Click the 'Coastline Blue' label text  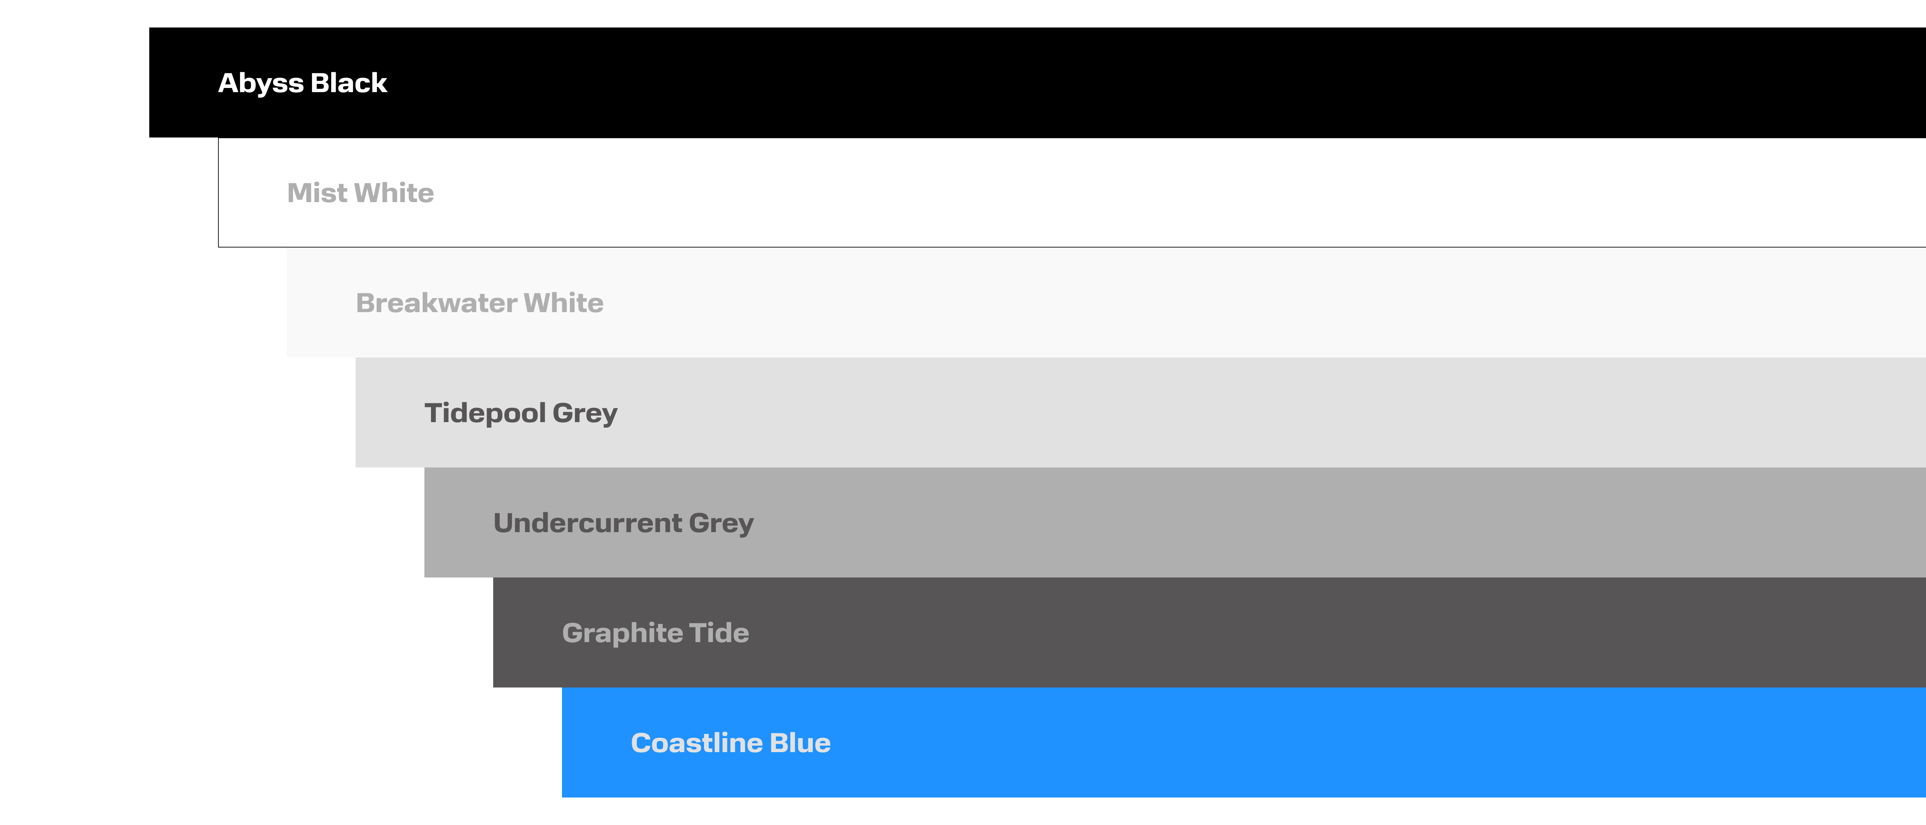(x=731, y=743)
